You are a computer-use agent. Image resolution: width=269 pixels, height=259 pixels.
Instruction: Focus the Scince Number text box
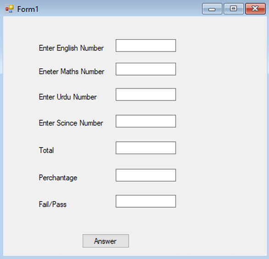pos(146,121)
